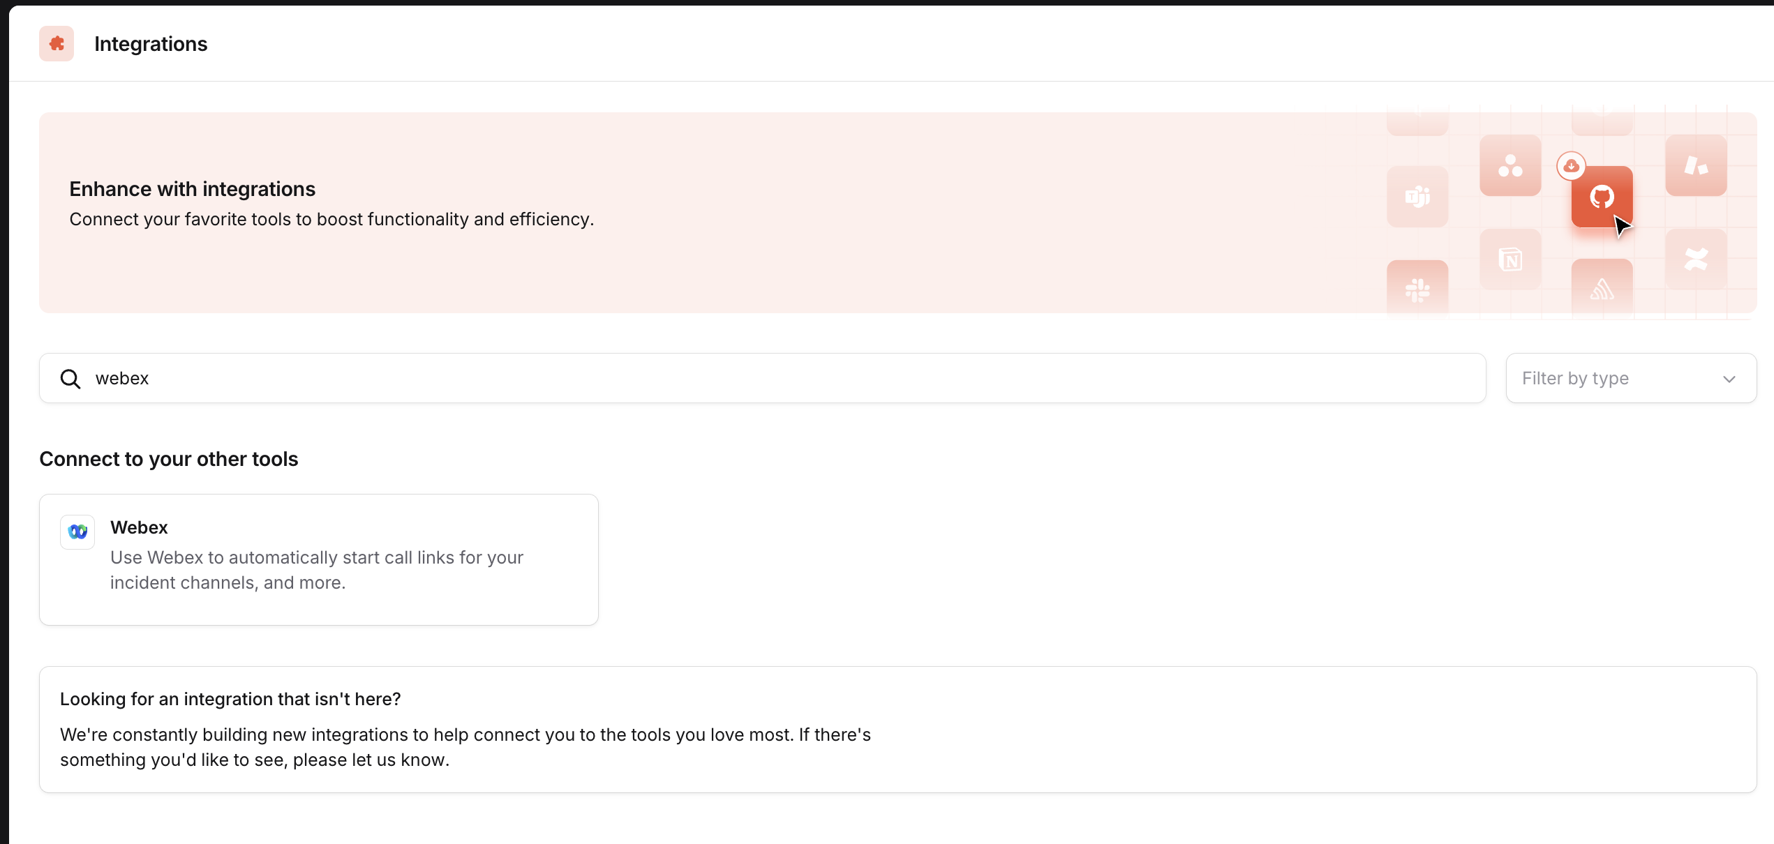Image resolution: width=1774 pixels, height=844 pixels.
Task: Click the Zendesk-style icon tile top right
Action: (x=1696, y=166)
